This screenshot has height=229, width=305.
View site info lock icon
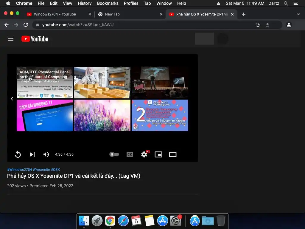tap(38, 25)
